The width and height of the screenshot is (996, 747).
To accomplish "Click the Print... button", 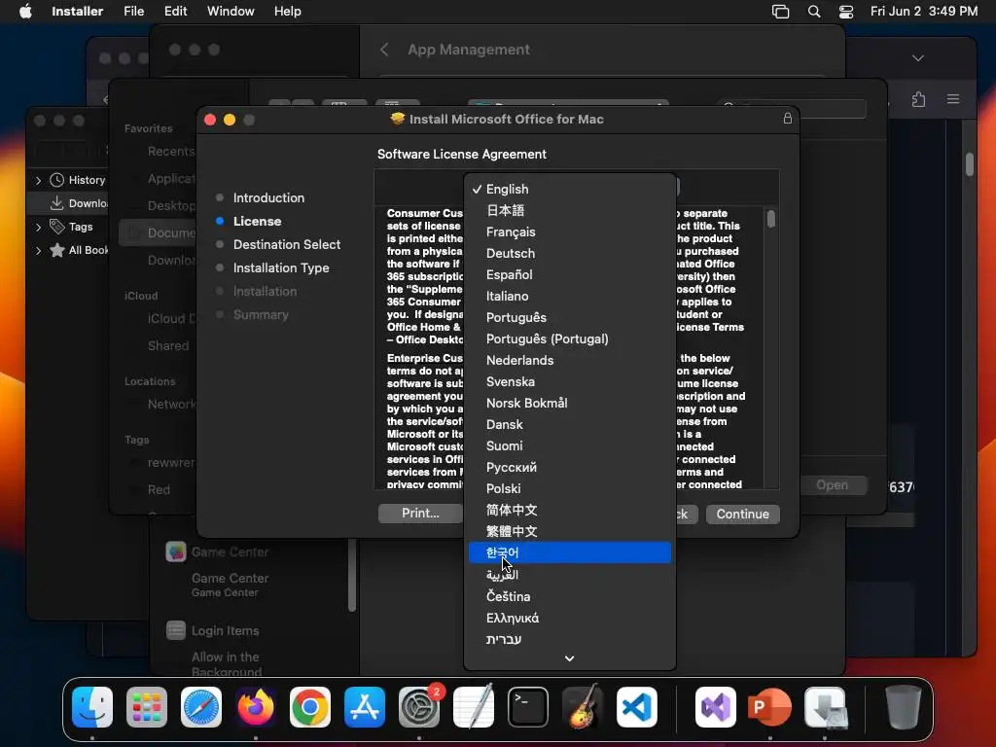I will (x=420, y=514).
